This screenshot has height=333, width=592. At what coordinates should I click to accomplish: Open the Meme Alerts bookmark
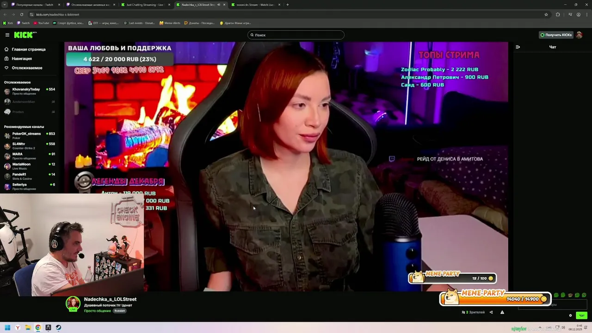[170, 23]
